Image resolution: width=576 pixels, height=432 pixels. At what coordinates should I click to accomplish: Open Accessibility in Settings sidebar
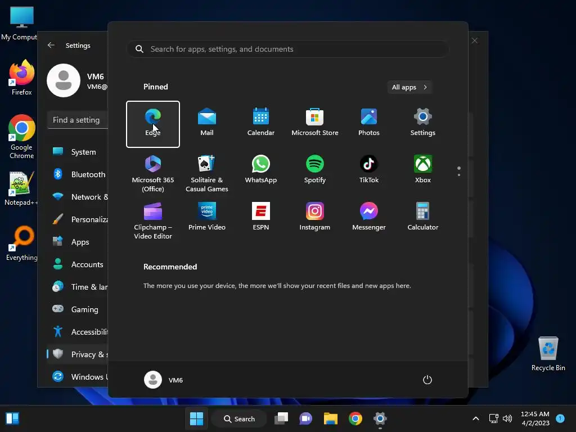[x=78, y=332]
